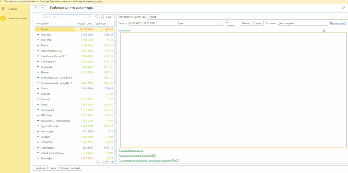
Task: Expand the График объема торгов section
Action: tap(131, 150)
